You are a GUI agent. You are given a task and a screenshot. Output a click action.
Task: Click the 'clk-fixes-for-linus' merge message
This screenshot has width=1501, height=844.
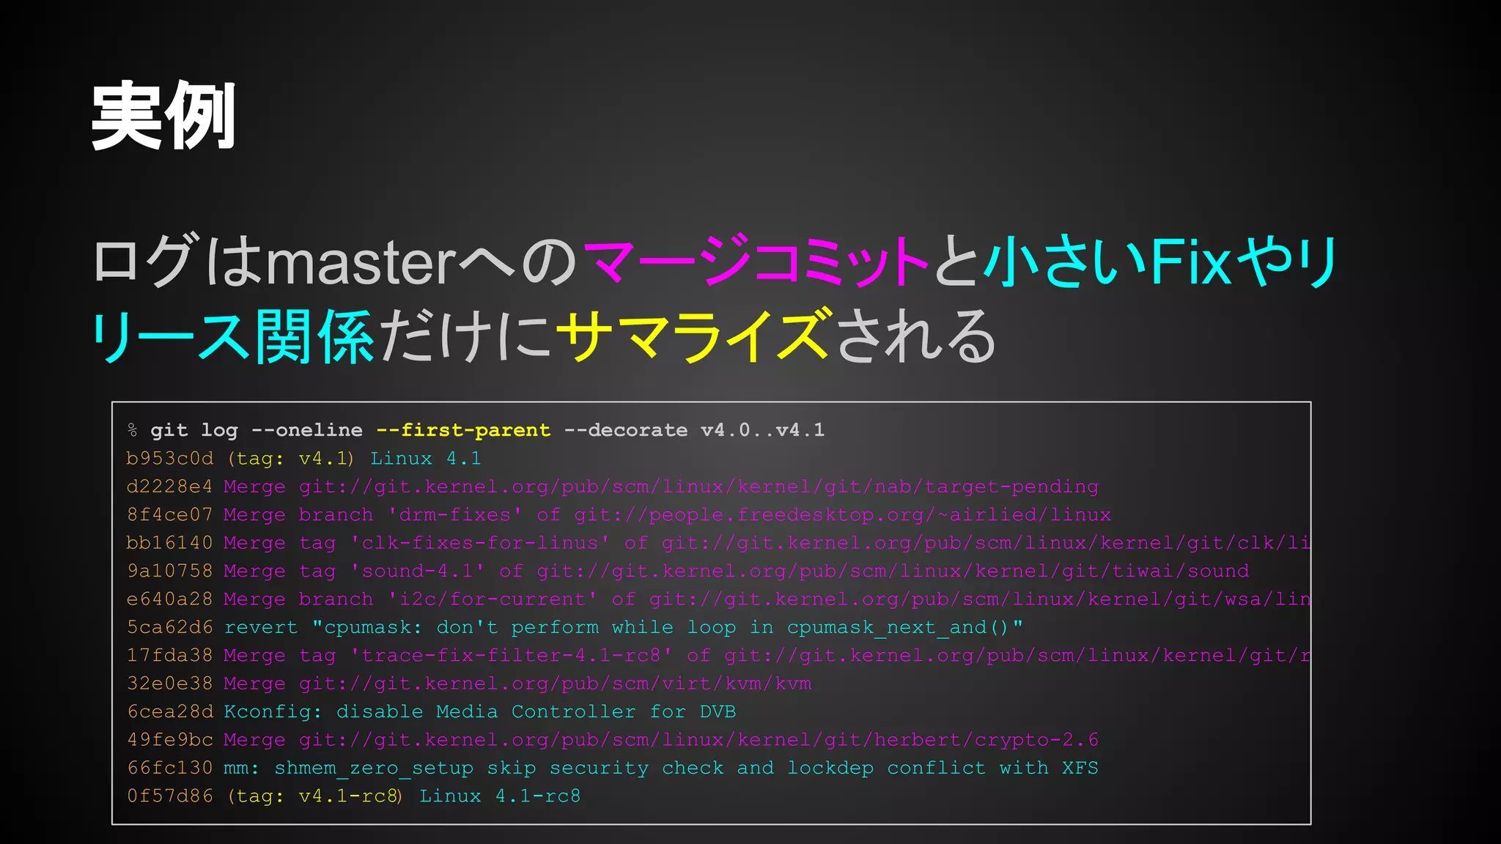tap(767, 543)
